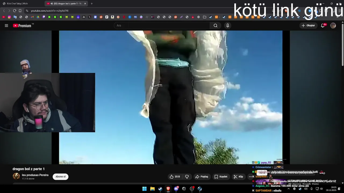
Task: Open the Google Translate bookmark
Action: pos(15,17)
